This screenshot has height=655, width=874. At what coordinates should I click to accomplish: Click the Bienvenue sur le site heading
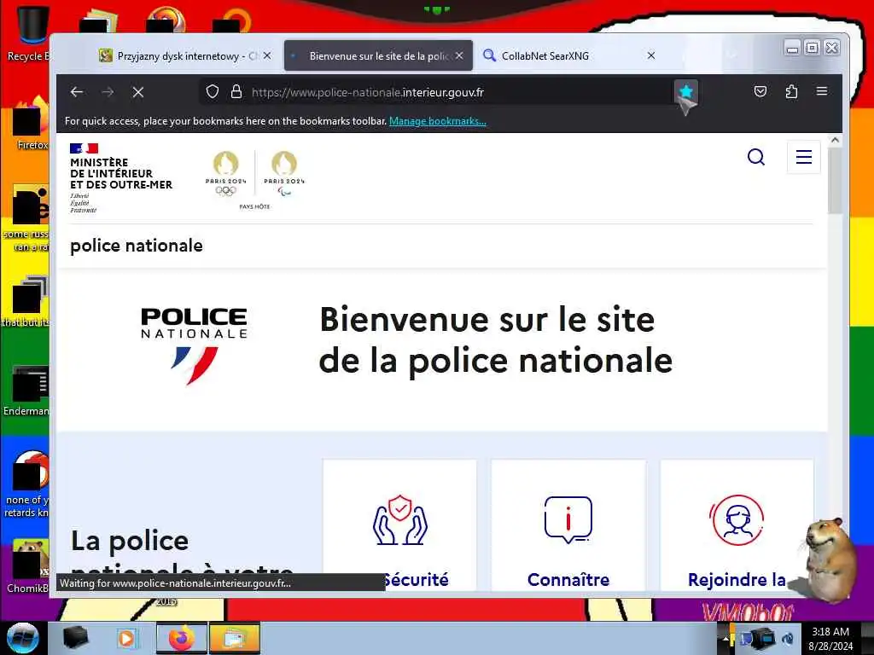pyautogui.click(x=496, y=339)
